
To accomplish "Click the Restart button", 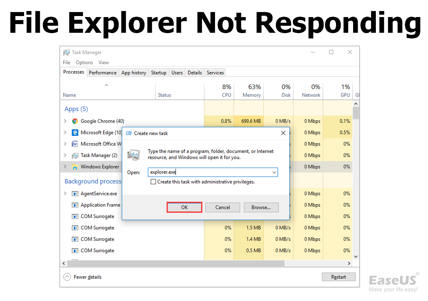I will [338, 277].
